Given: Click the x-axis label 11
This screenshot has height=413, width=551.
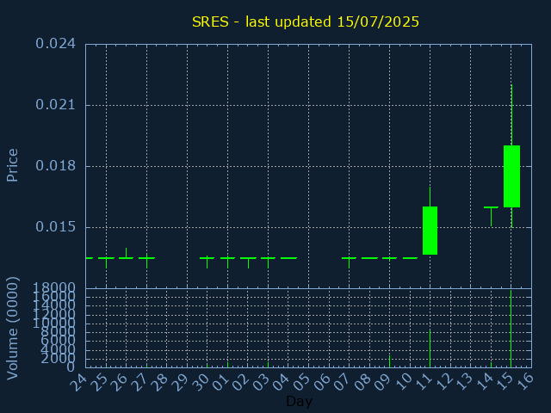Looking at the screenshot, I should [424, 382].
